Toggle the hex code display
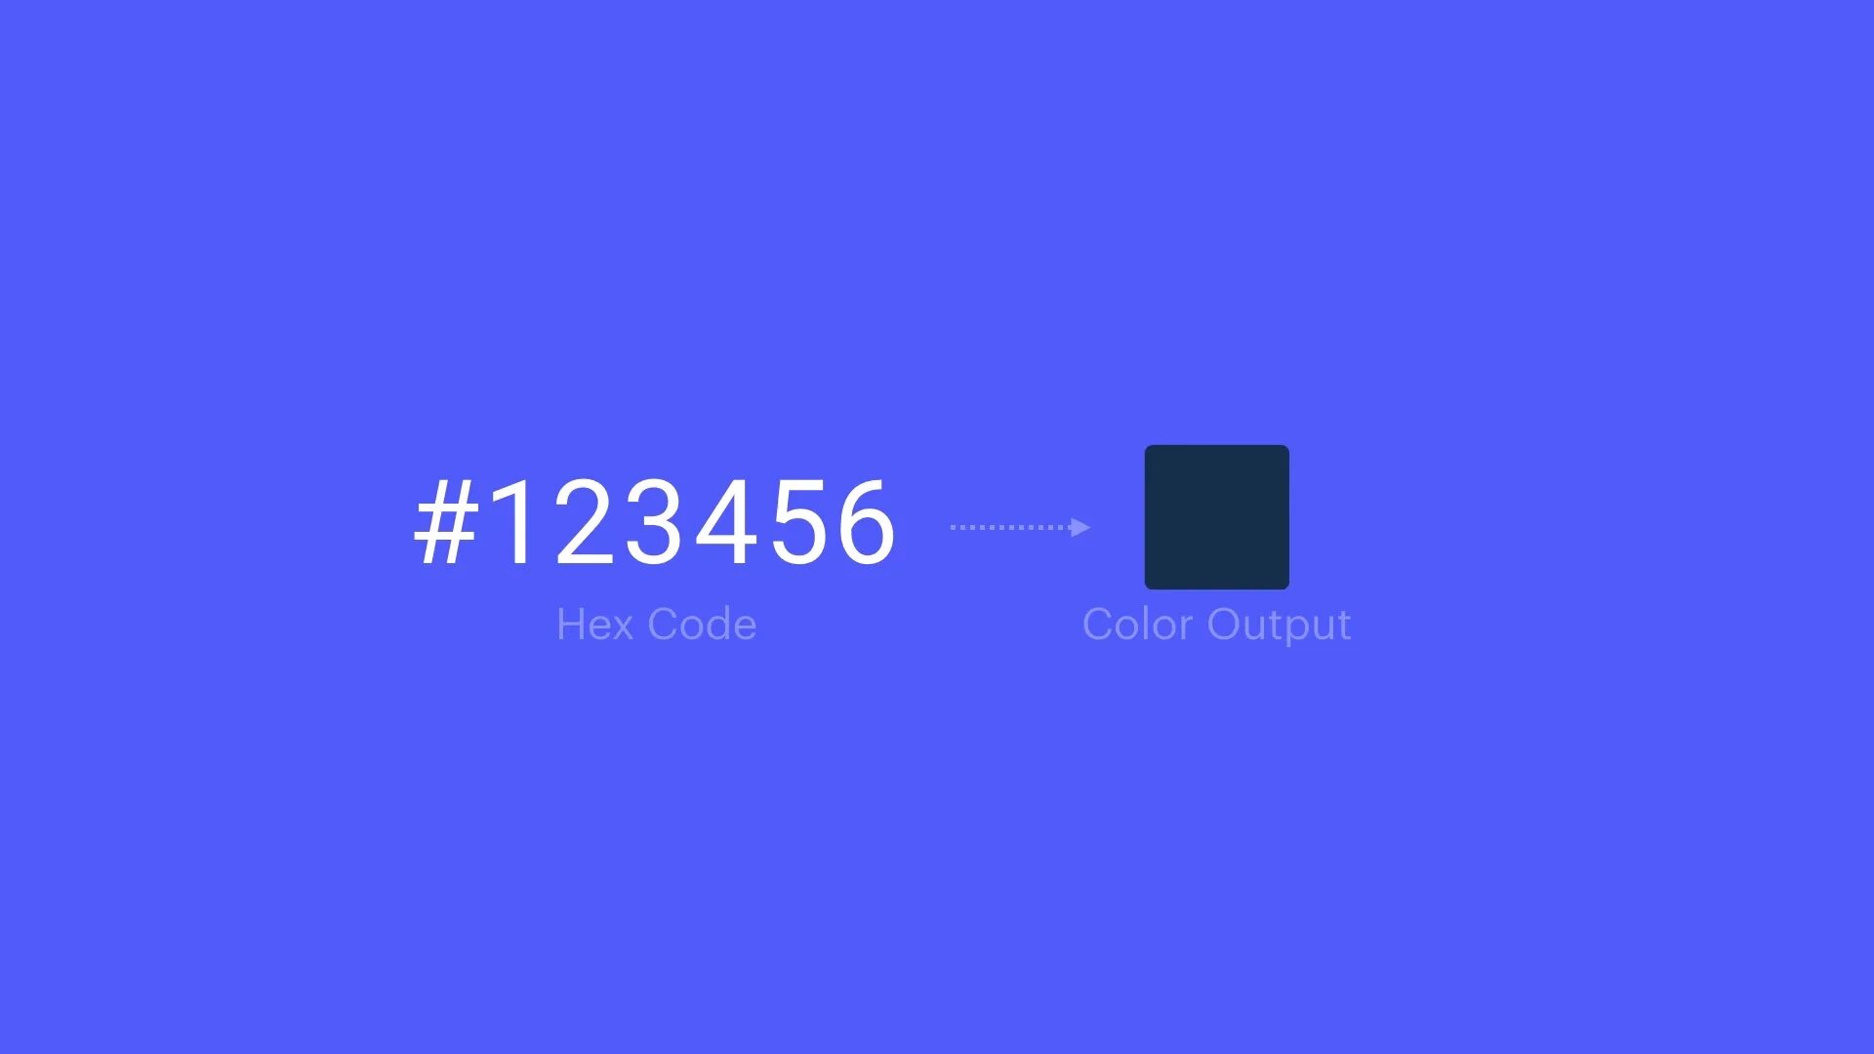This screenshot has height=1054, width=1874. [x=657, y=516]
